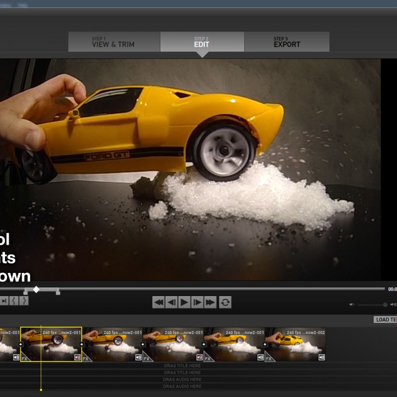Image resolution: width=397 pixels, height=397 pixels.
Task: Click the fast forward playback button
Action: click(x=210, y=302)
